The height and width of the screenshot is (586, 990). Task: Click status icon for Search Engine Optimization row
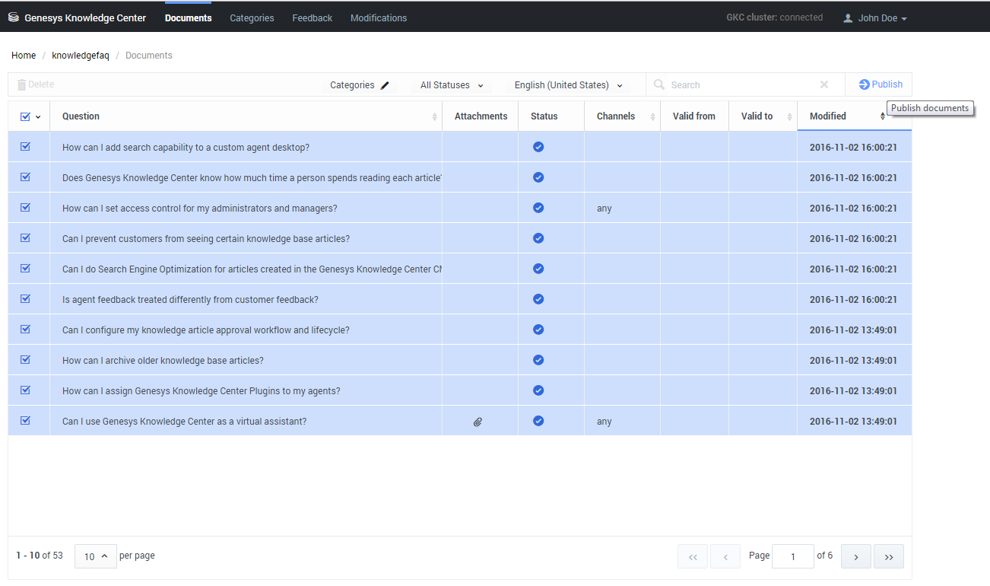(538, 268)
